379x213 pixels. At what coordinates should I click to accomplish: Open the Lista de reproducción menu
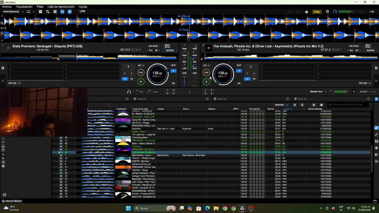[61, 7]
